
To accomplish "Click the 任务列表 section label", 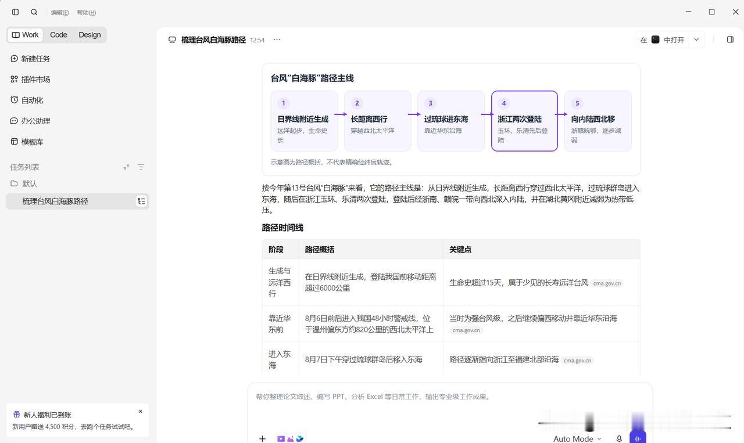I will click(x=24, y=167).
